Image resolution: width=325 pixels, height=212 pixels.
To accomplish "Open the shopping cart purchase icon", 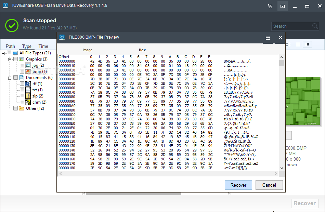I will pos(270,6).
